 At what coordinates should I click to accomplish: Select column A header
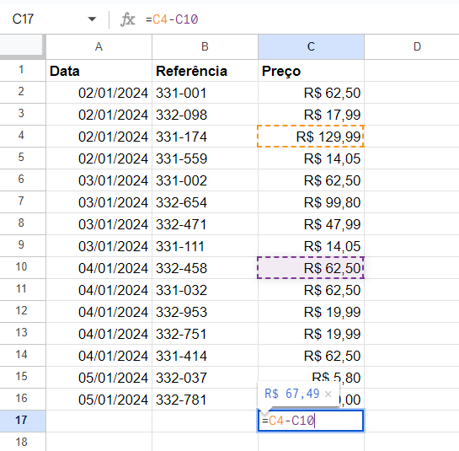[x=99, y=47]
